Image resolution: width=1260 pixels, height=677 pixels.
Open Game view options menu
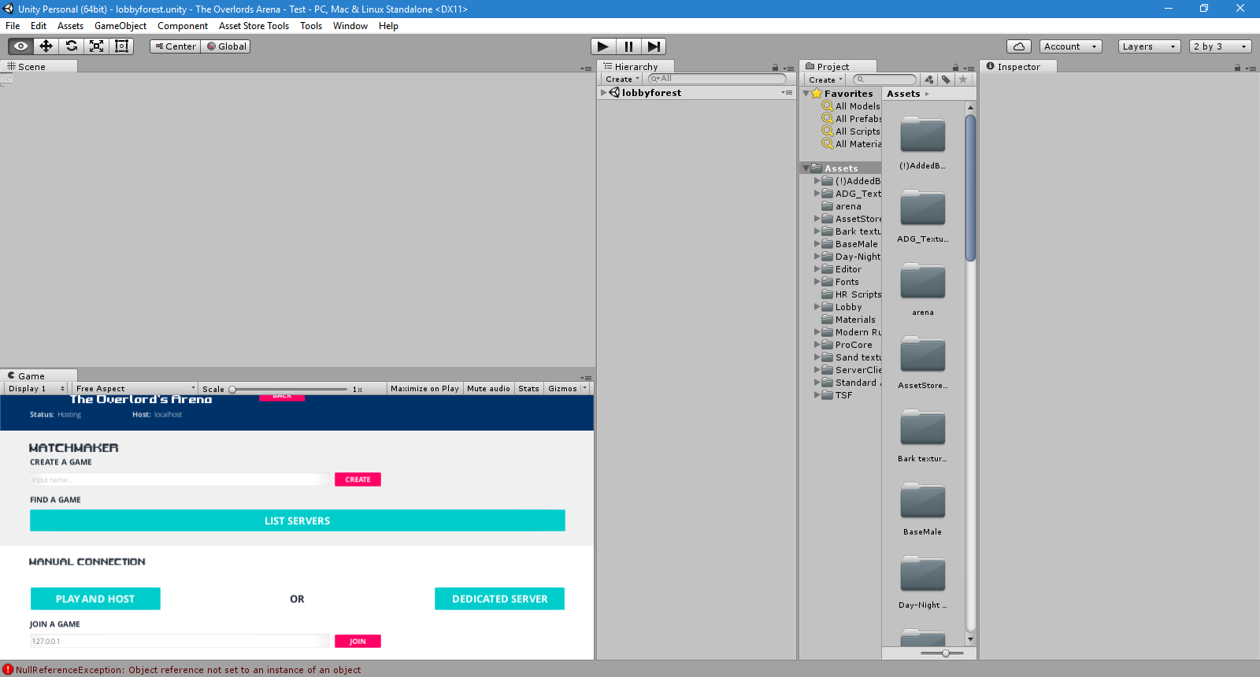coord(586,378)
